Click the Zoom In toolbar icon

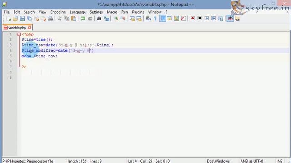click(116, 19)
